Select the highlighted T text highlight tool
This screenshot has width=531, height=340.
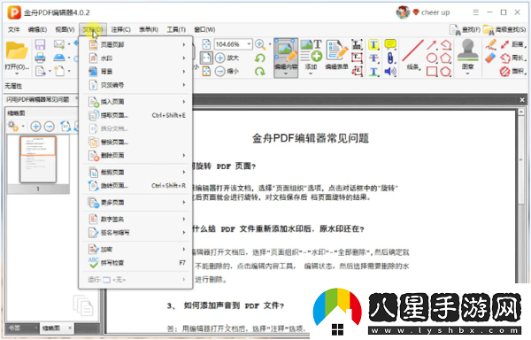point(373,44)
